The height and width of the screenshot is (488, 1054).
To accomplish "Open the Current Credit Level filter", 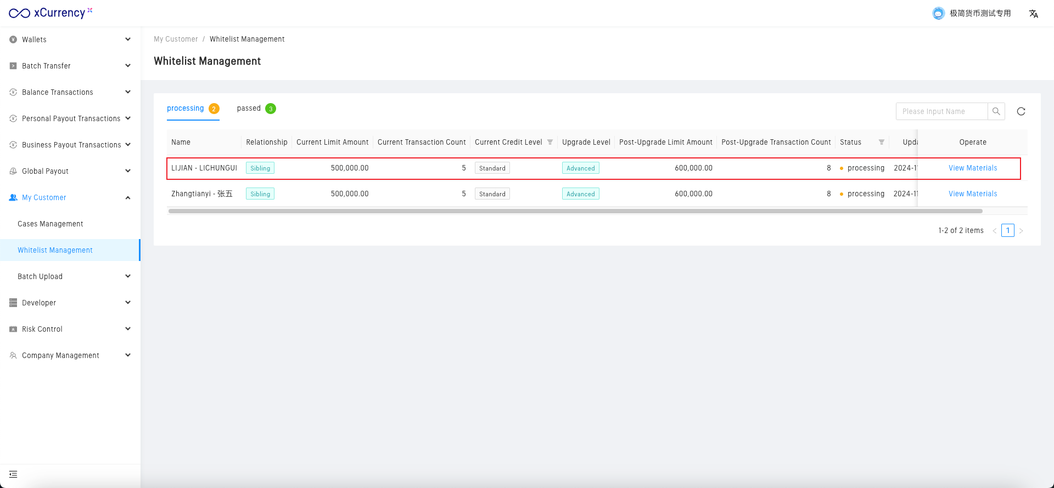I will coord(550,142).
